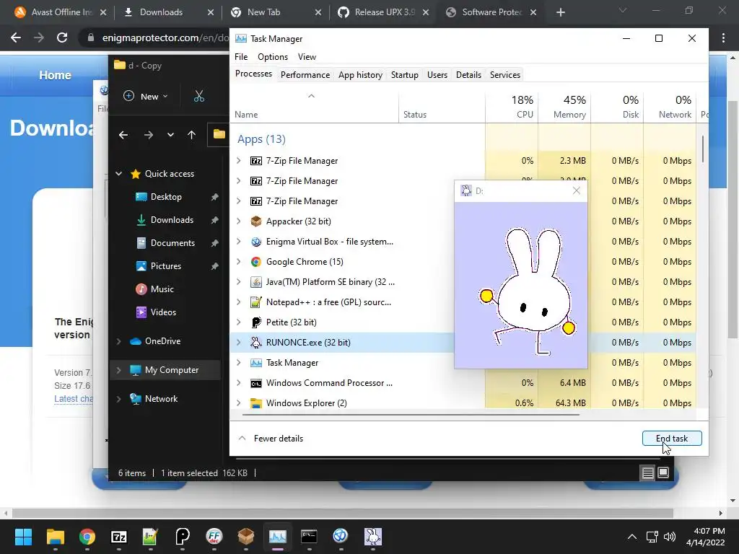Open the Petite taskbar icon
739x554 pixels.
pyautogui.click(x=183, y=537)
